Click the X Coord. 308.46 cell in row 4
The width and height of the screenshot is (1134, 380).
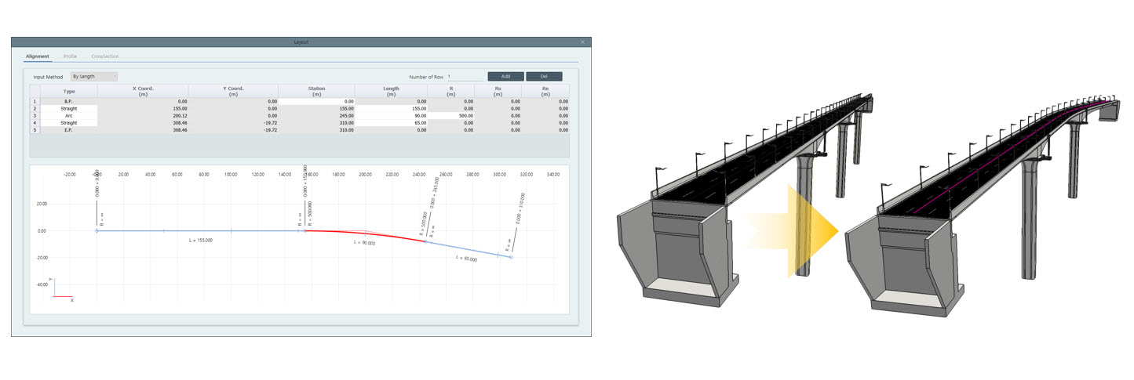pyautogui.click(x=143, y=122)
